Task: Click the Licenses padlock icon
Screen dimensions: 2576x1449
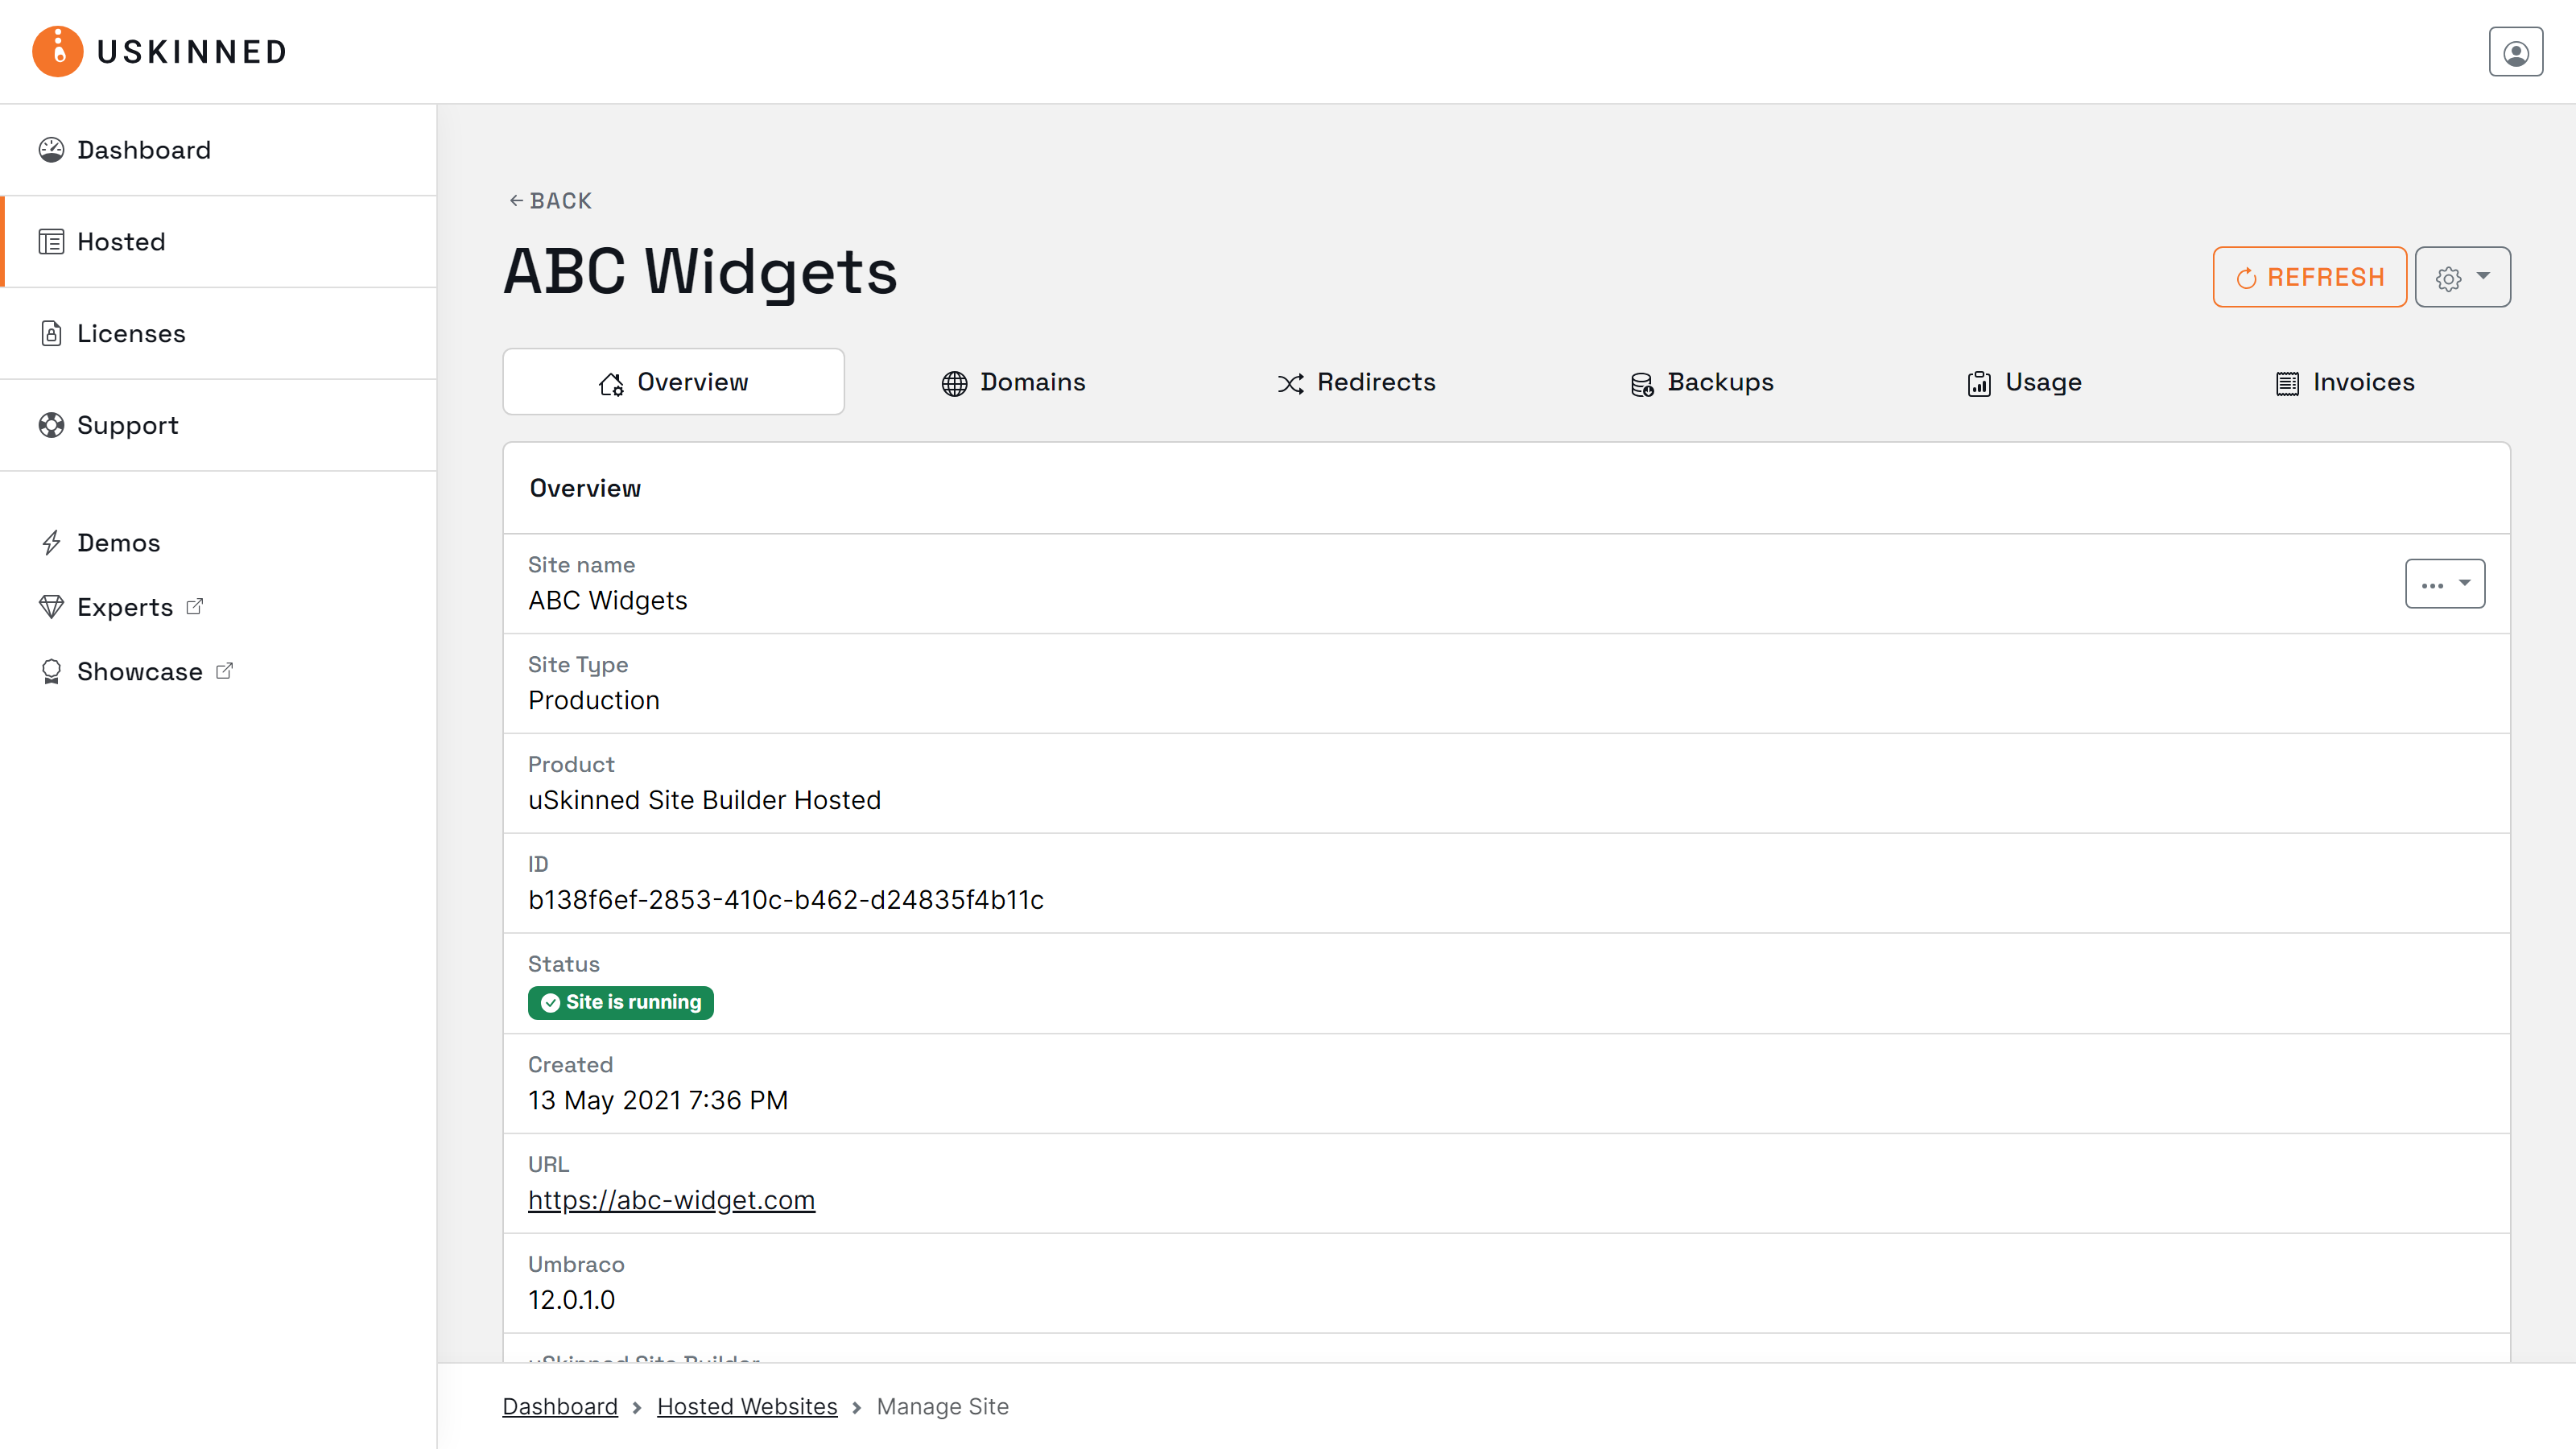Action: click(x=52, y=333)
